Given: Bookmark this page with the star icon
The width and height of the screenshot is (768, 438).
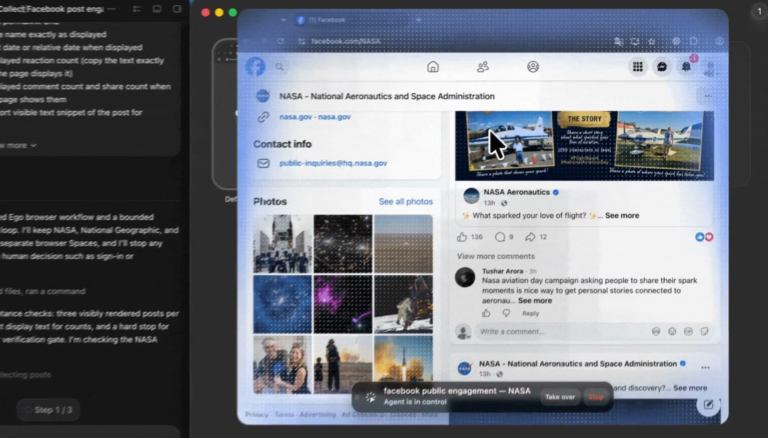Looking at the screenshot, I should [652, 41].
